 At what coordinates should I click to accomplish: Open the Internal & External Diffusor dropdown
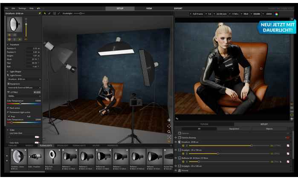(23, 87)
